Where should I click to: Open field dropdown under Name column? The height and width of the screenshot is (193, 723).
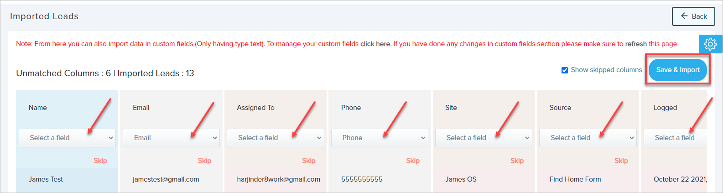67,138
